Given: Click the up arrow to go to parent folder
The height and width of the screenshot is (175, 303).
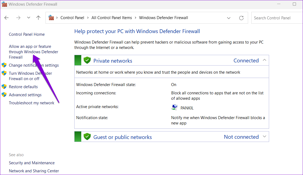Looking at the screenshot, I should click(x=38, y=17).
